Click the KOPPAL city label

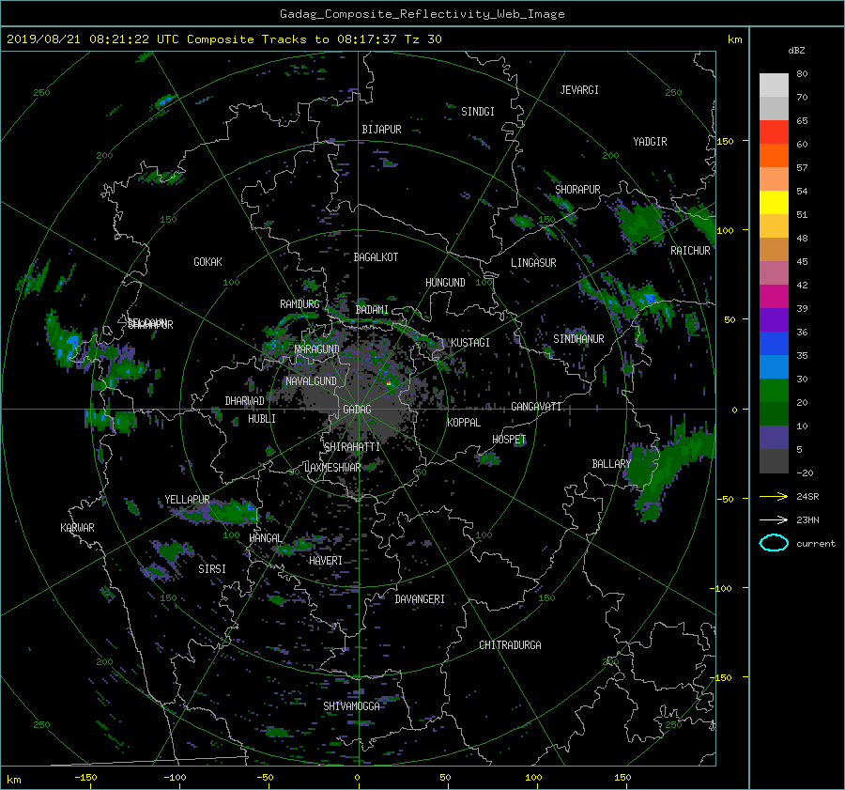click(464, 423)
